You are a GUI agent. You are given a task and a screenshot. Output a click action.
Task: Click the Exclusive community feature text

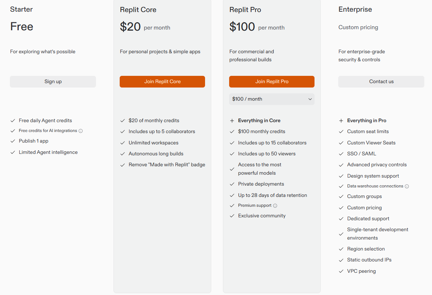click(262, 216)
